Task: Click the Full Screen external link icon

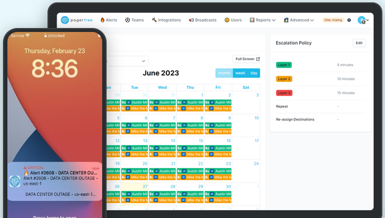Action: click(258, 59)
